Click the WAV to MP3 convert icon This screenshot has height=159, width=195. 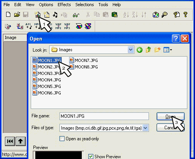(67, 26)
